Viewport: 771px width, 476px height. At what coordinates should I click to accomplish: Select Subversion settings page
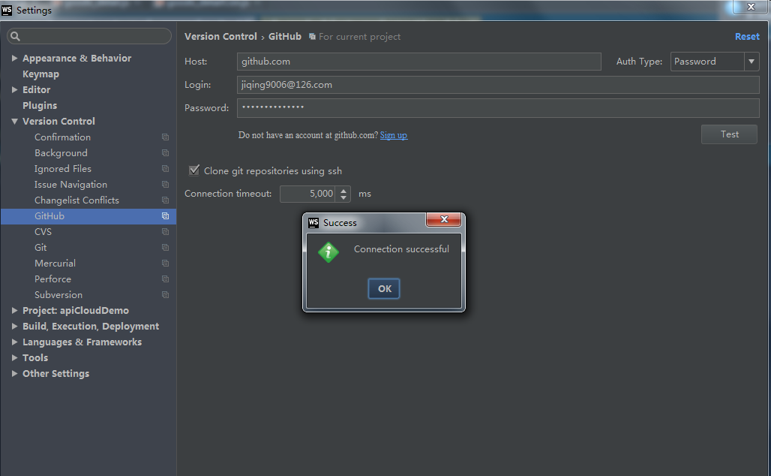[x=58, y=295]
